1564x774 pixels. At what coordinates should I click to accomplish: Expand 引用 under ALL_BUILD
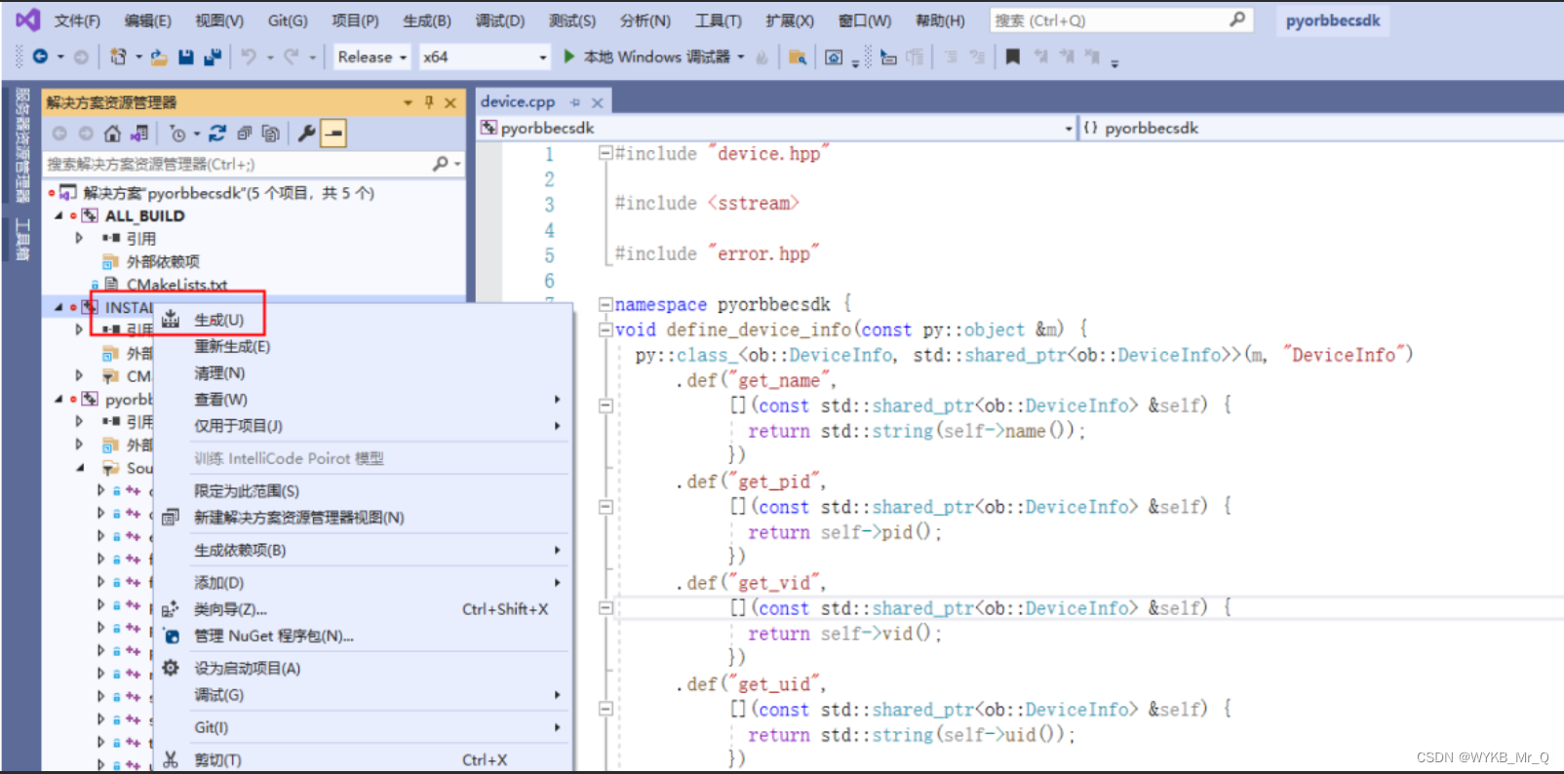coord(79,238)
